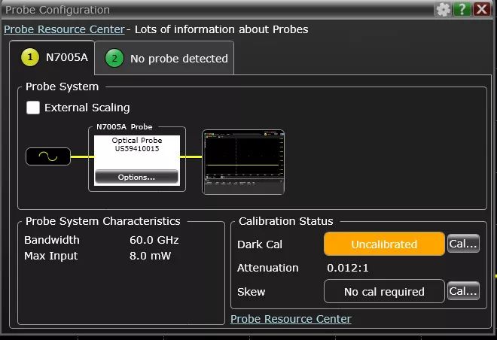Switch to channel 2 No probe detected tab
The height and width of the screenshot is (340, 497).
pos(164,58)
